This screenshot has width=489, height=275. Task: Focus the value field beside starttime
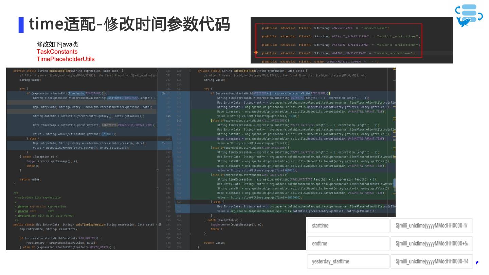click(431, 226)
